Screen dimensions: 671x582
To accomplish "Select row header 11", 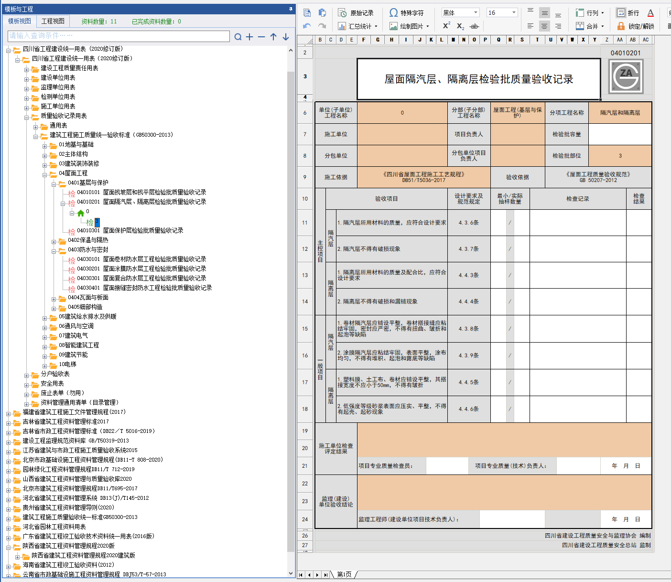I will click(x=305, y=223).
